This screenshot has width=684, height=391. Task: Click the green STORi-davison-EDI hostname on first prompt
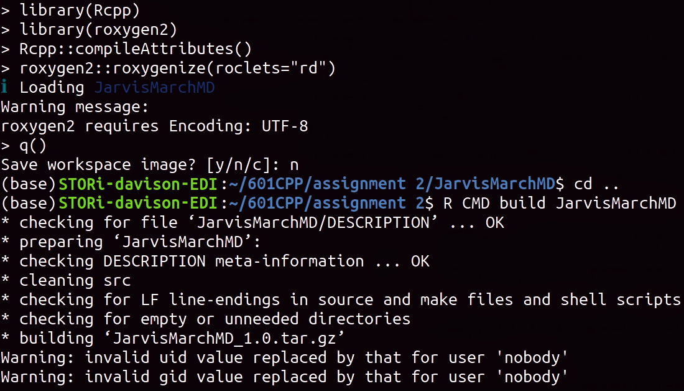(x=138, y=184)
